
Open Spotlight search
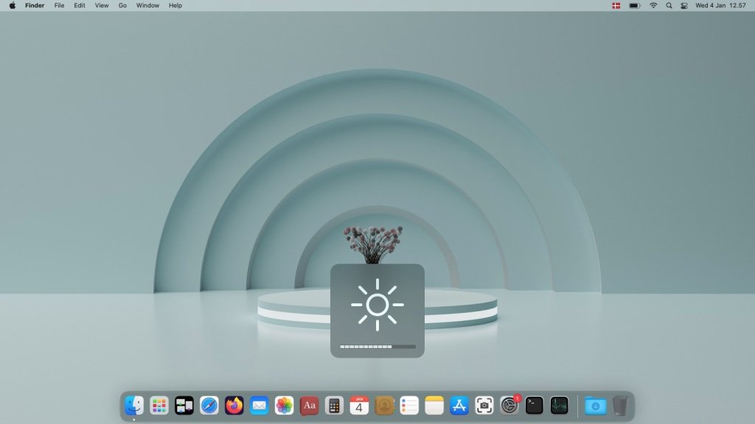pyautogui.click(x=668, y=5)
